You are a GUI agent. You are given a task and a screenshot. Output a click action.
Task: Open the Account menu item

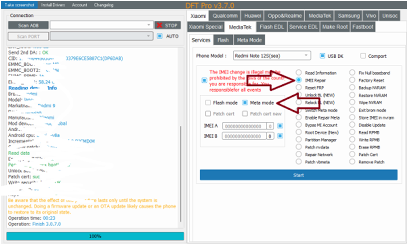79,5
